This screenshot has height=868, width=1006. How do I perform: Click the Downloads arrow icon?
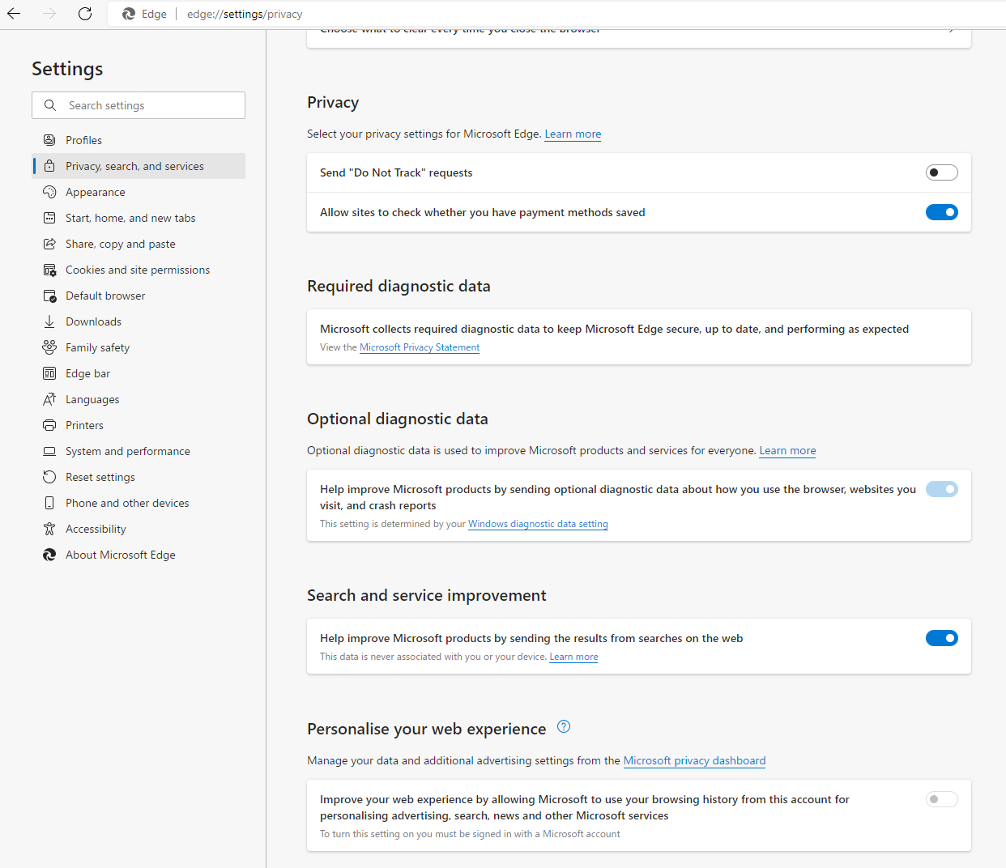[x=49, y=321]
